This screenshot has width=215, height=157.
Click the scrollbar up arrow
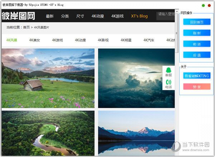[177, 11]
